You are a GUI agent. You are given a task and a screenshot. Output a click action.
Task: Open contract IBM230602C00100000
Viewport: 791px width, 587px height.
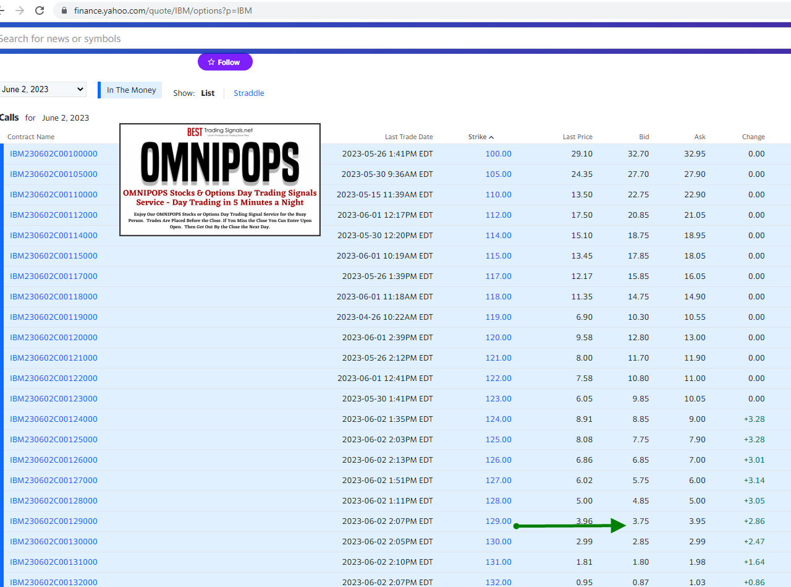(54, 154)
